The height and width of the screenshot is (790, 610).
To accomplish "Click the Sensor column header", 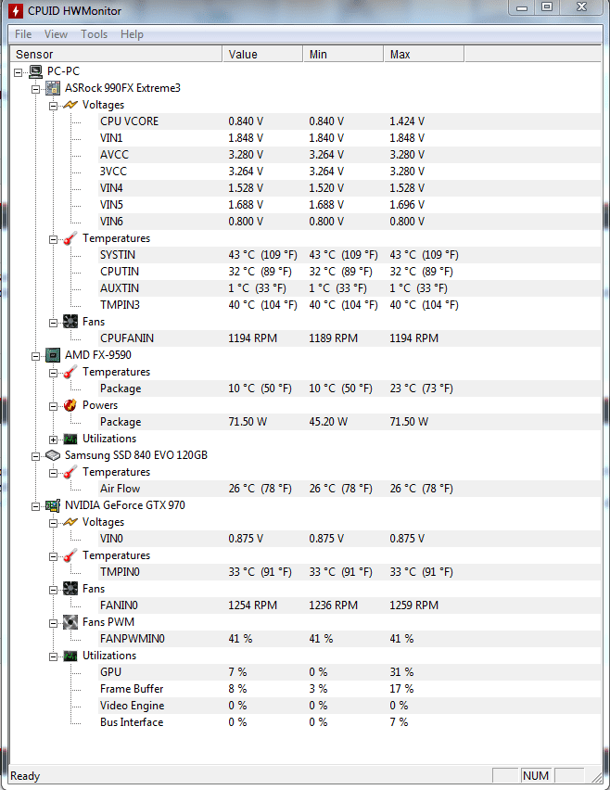I will [117, 54].
